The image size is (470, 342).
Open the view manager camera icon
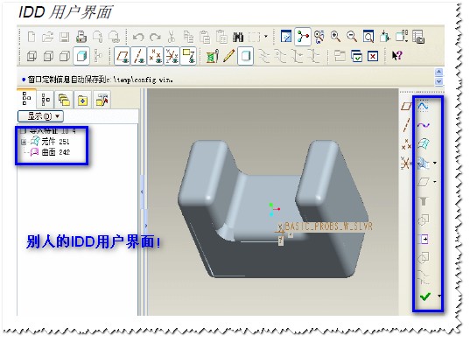418,37
